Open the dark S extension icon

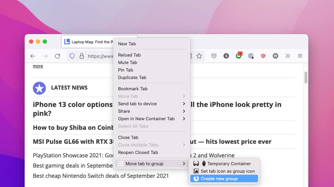click(x=226, y=56)
